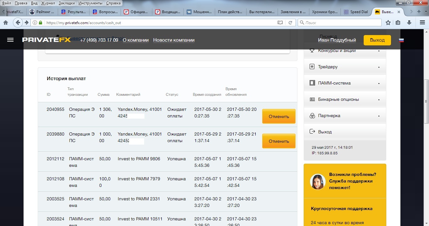Open the Закладки menu in menu bar

pos(67,3)
